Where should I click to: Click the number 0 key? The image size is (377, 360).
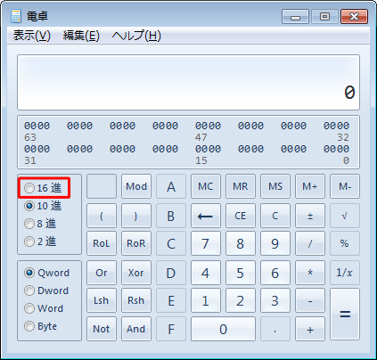(224, 329)
